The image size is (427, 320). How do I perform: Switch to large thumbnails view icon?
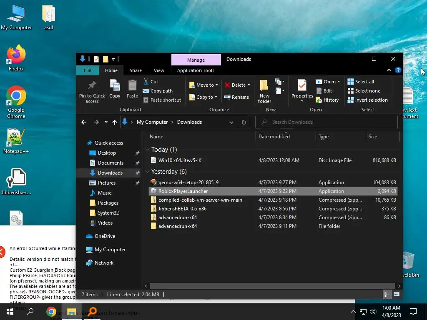[x=397, y=294]
